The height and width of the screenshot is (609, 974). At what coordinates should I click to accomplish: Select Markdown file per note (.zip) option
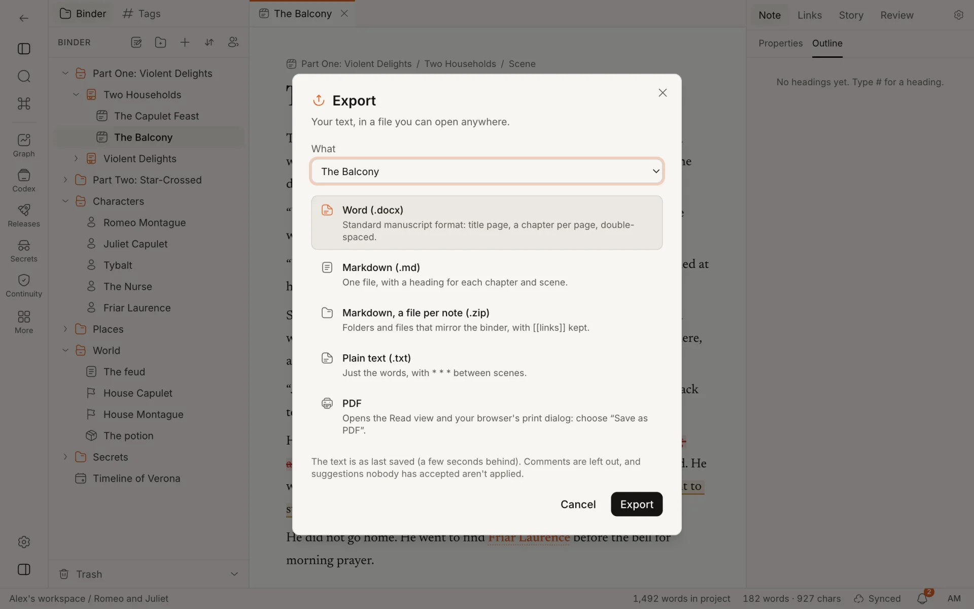tap(486, 319)
